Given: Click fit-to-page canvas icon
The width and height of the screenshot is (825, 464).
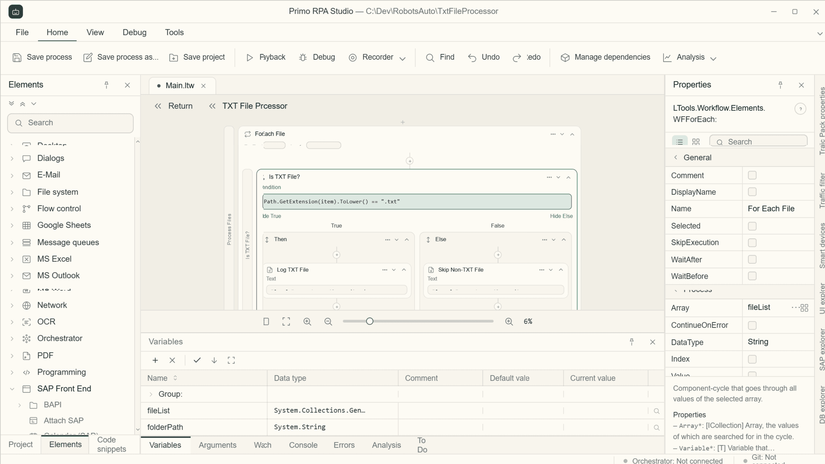Looking at the screenshot, I should pyautogui.click(x=266, y=321).
